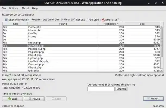Screen dimensions: 166x108
Task: Sort results by Type column header
Action: pos(15,24)
